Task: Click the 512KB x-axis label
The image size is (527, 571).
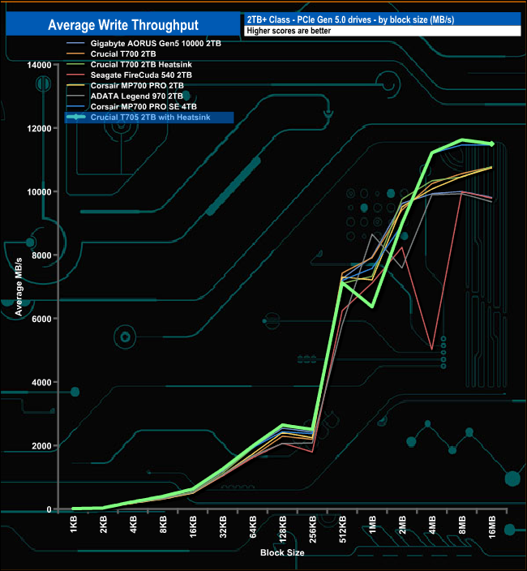Action: click(342, 529)
